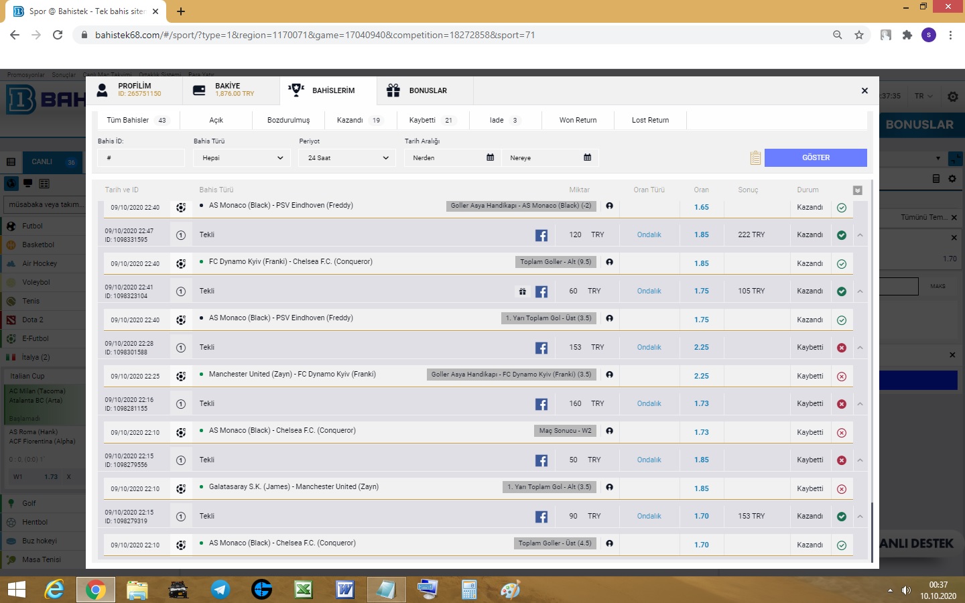Open Telegram from the taskbar
This screenshot has height=603, width=965.
(x=220, y=590)
